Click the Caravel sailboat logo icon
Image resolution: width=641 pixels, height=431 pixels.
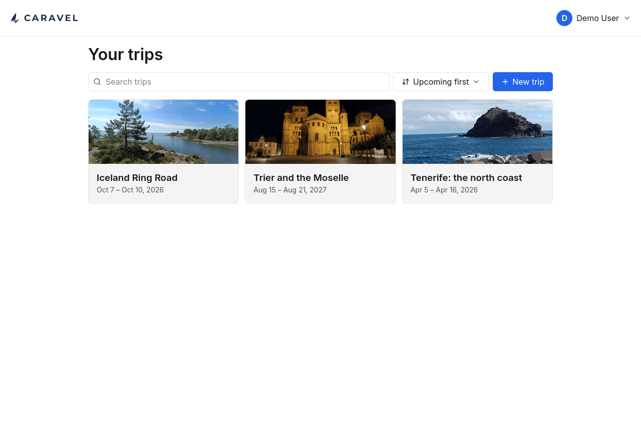tap(15, 18)
